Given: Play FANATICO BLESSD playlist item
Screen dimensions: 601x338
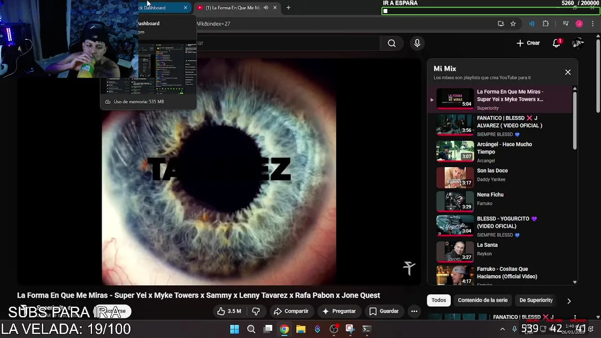Looking at the screenshot, I should coord(500,126).
